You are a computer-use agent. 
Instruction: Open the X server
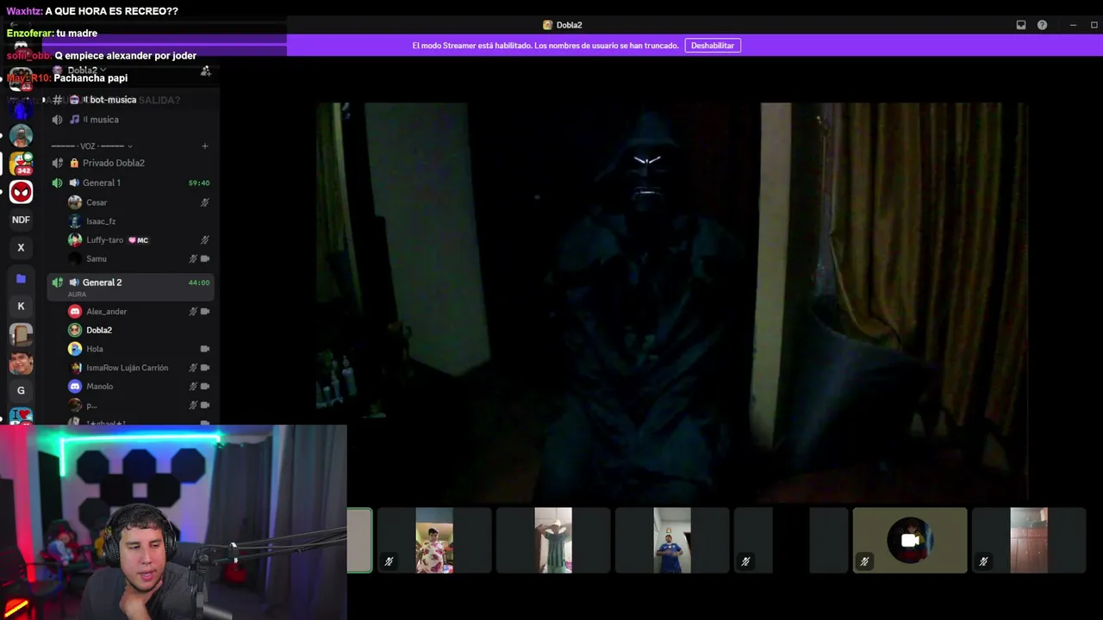(x=21, y=248)
